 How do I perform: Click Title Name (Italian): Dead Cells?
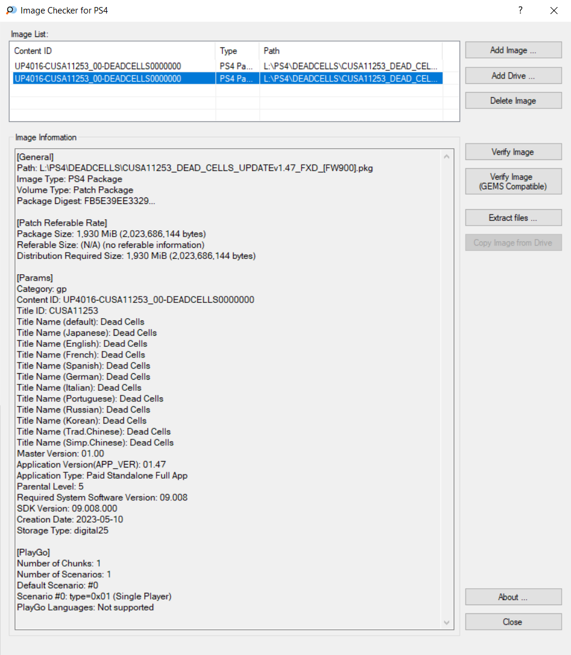click(79, 388)
